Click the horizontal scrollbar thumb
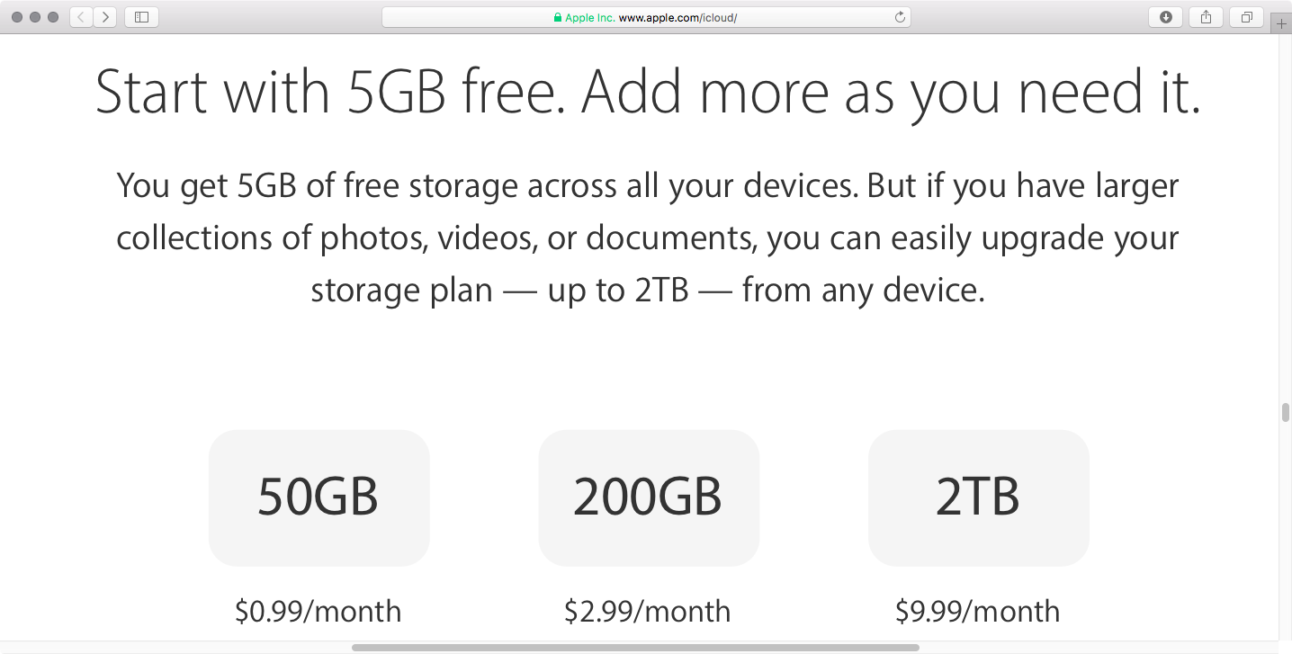This screenshot has height=654, width=1292. pos(635,647)
